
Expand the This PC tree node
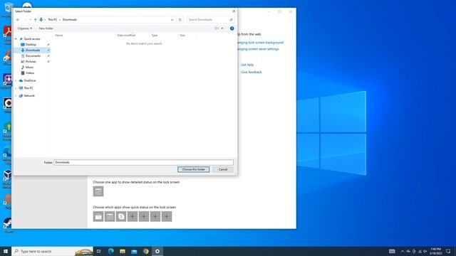pyautogui.click(x=16, y=88)
